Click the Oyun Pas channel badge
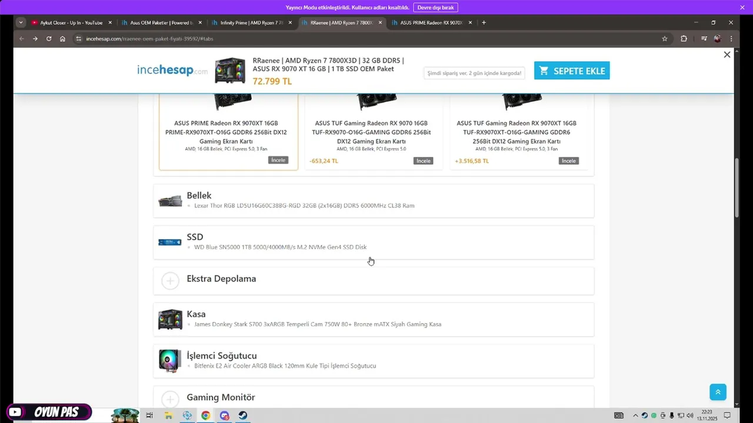 pyautogui.click(x=49, y=412)
